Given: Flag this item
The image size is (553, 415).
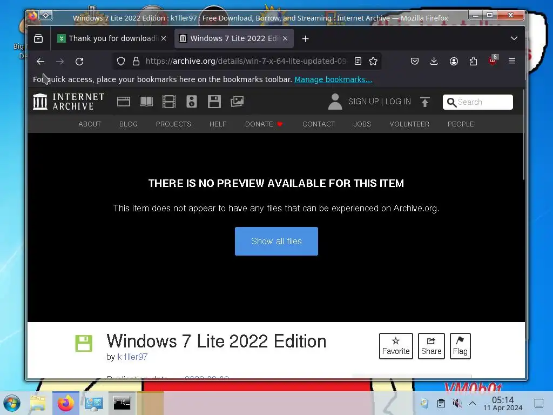Looking at the screenshot, I should pyautogui.click(x=460, y=346).
